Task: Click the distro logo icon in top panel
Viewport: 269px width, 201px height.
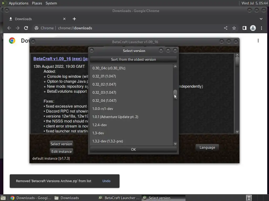Action: pos(4,3)
